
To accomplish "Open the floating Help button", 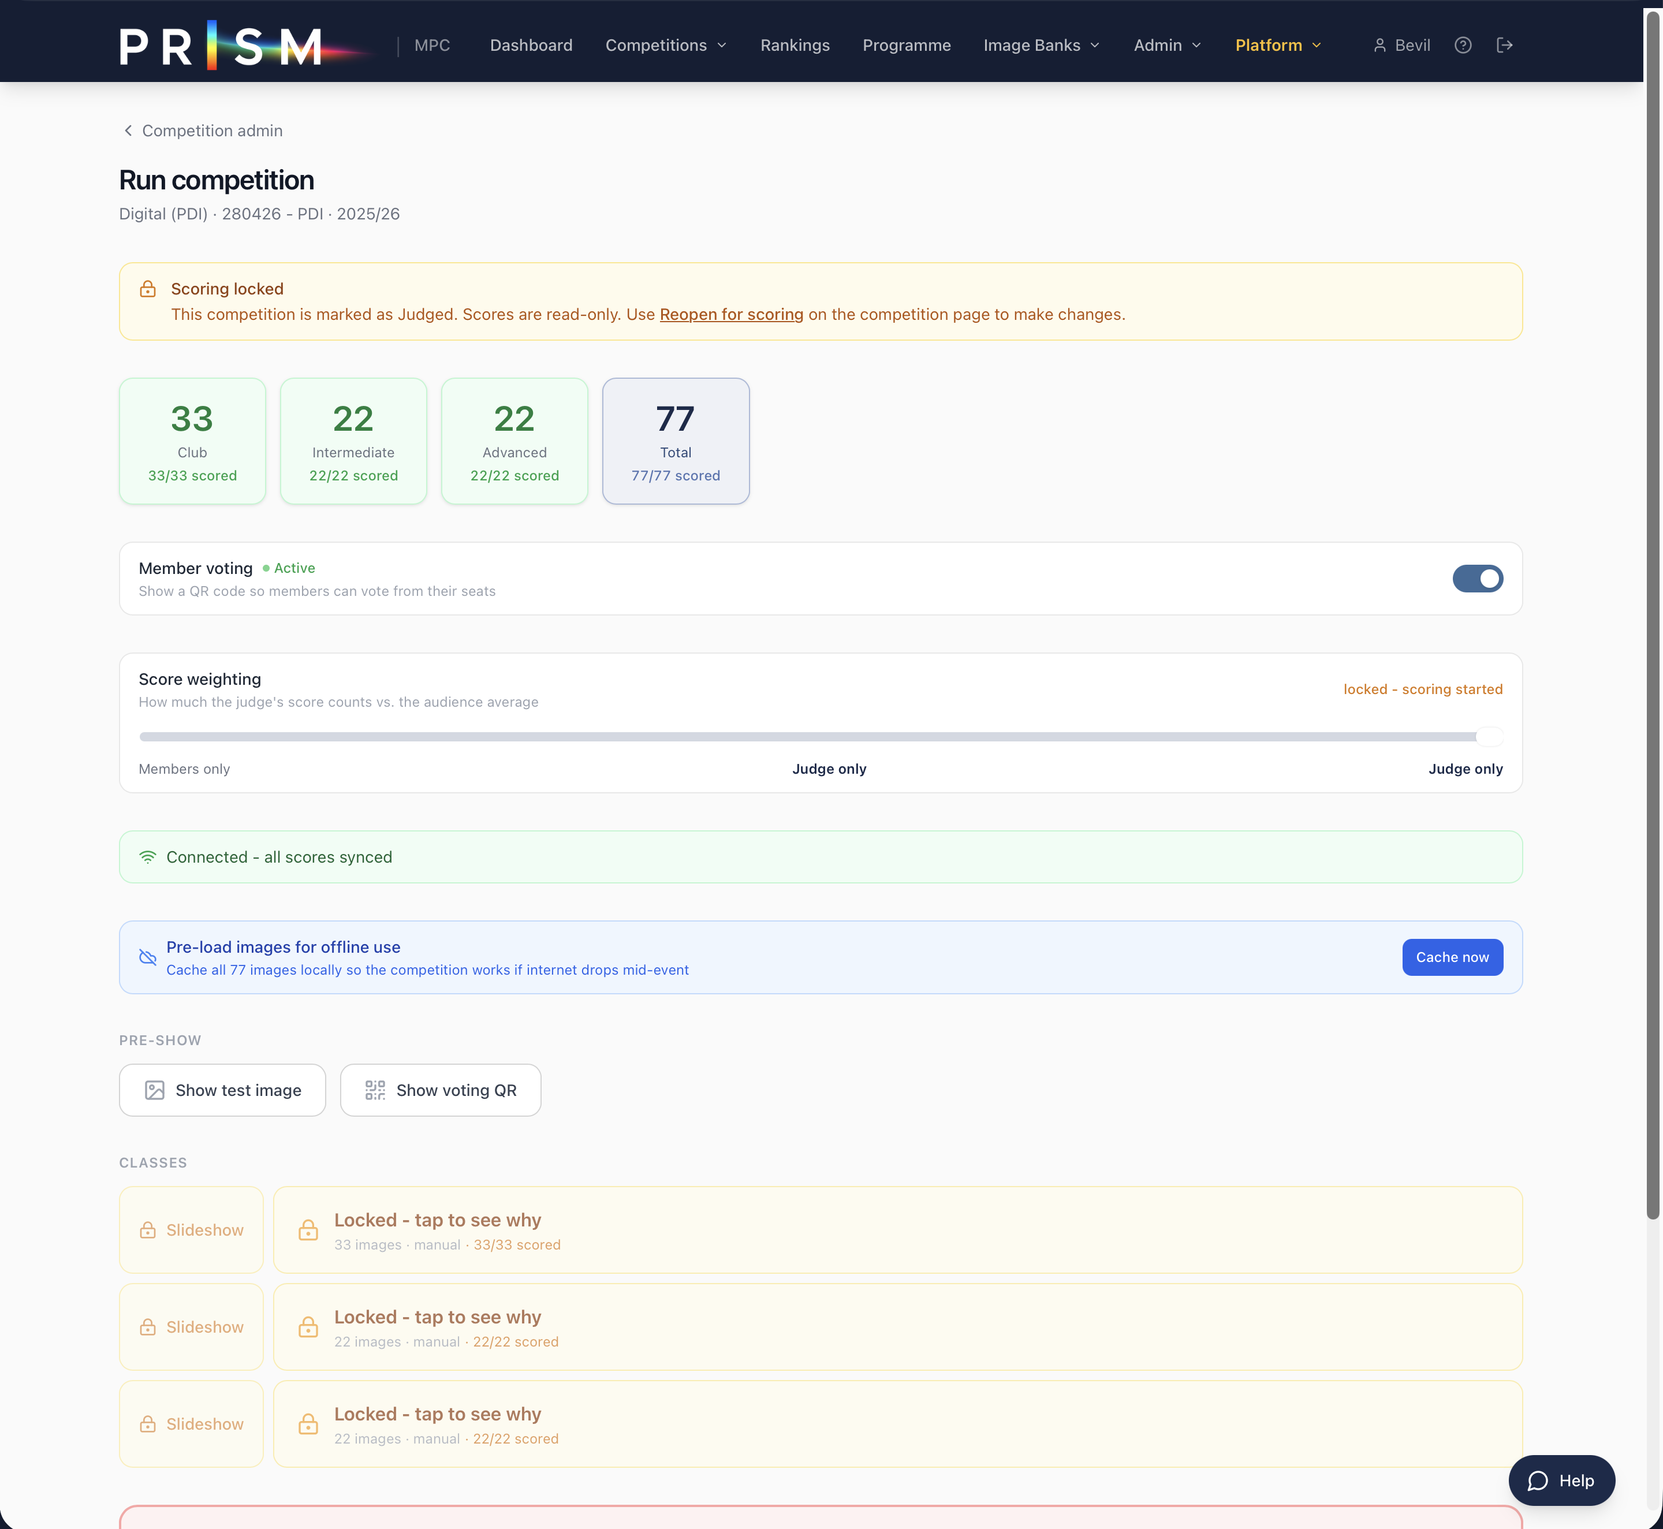I will click(x=1561, y=1481).
